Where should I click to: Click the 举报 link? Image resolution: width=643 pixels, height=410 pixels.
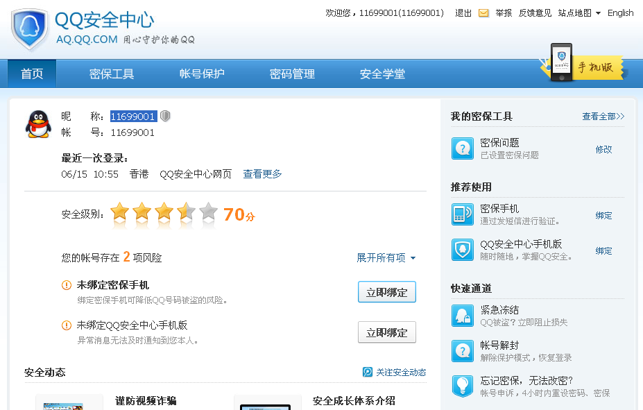pos(504,13)
